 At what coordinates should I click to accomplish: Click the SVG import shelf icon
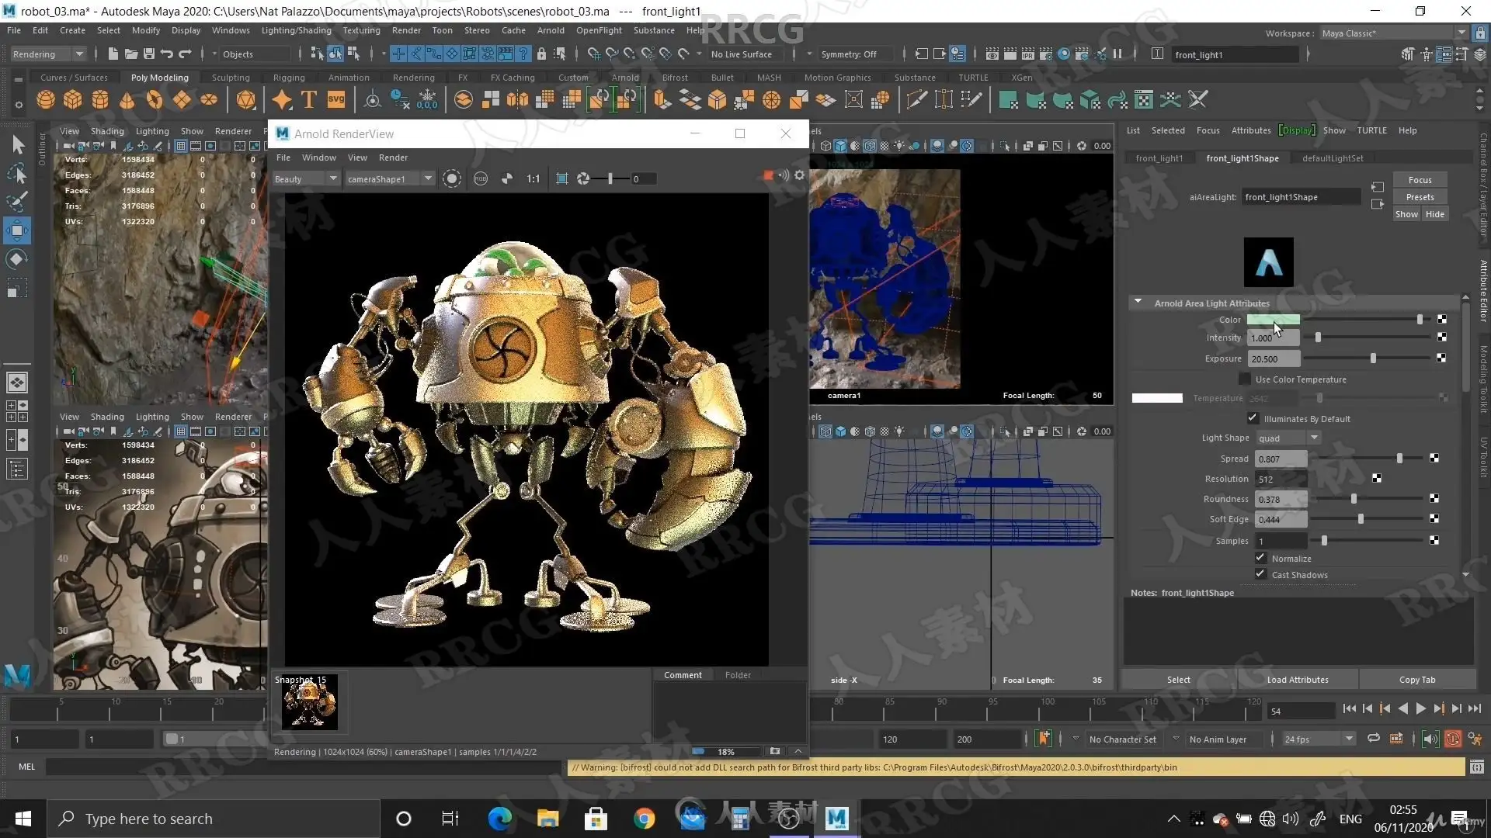click(336, 100)
